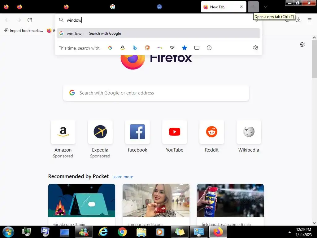Open Sticky Notes from the taskbar
The image size is (317, 238).
pos(180,232)
